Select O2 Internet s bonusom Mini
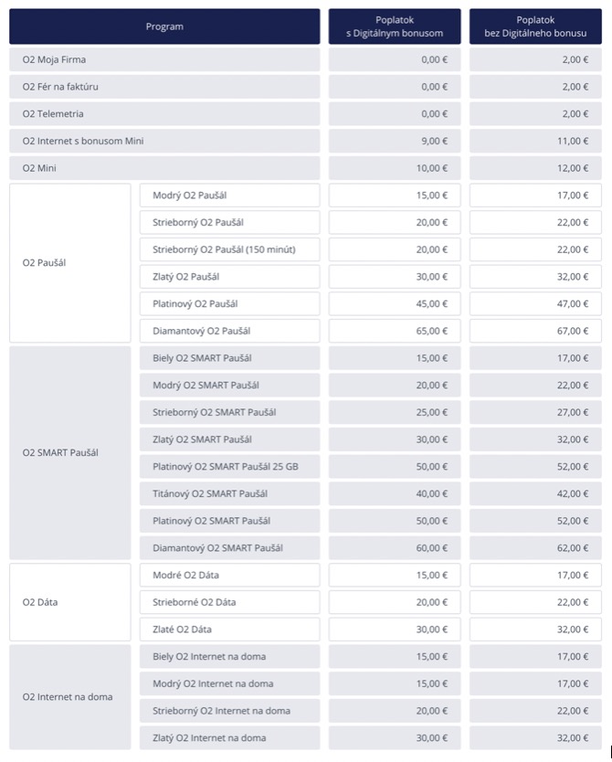612x762 pixels. pyautogui.click(x=164, y=141)
